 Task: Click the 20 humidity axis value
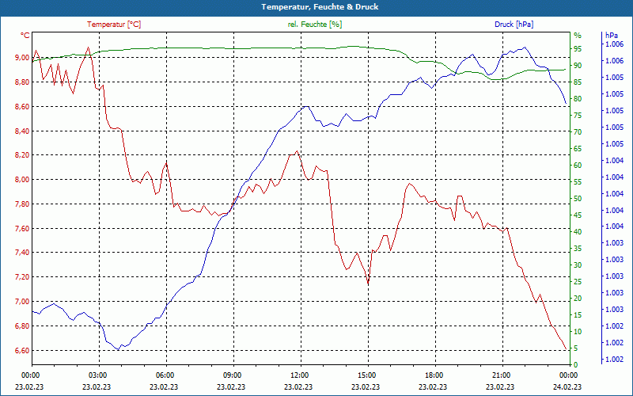pos(578,299)
